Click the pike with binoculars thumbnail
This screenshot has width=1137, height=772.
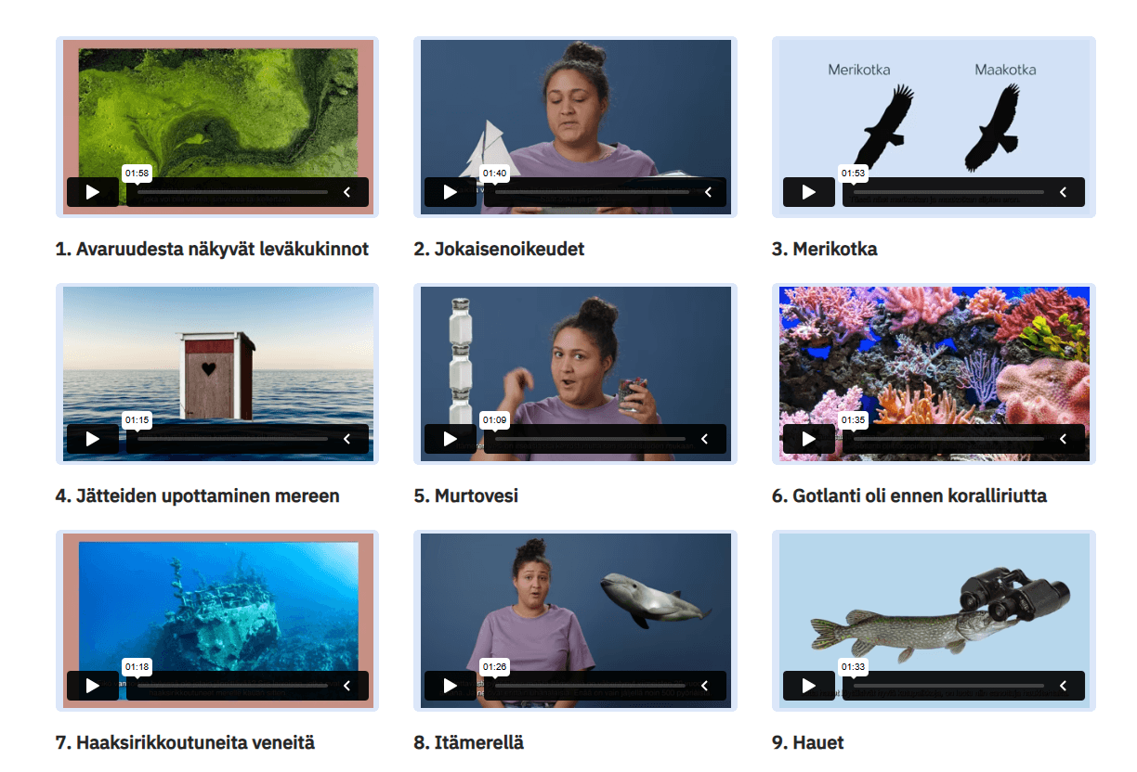934,621
